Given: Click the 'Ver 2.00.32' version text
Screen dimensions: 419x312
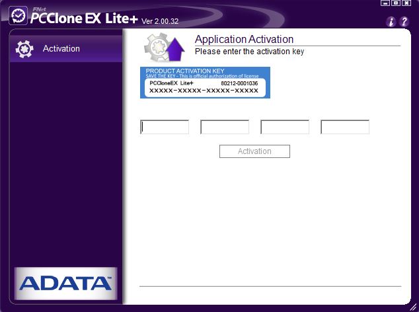Looking at the screenshot, I should point(160,21).
